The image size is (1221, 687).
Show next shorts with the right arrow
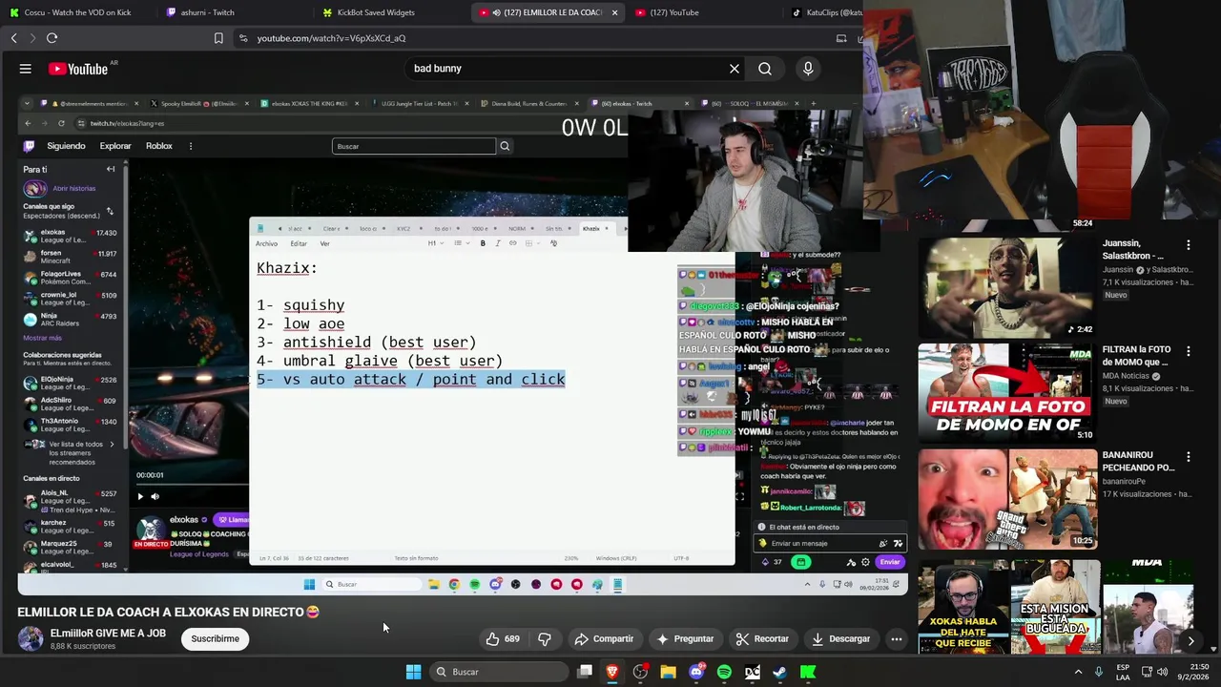[x=1190, y=641]
